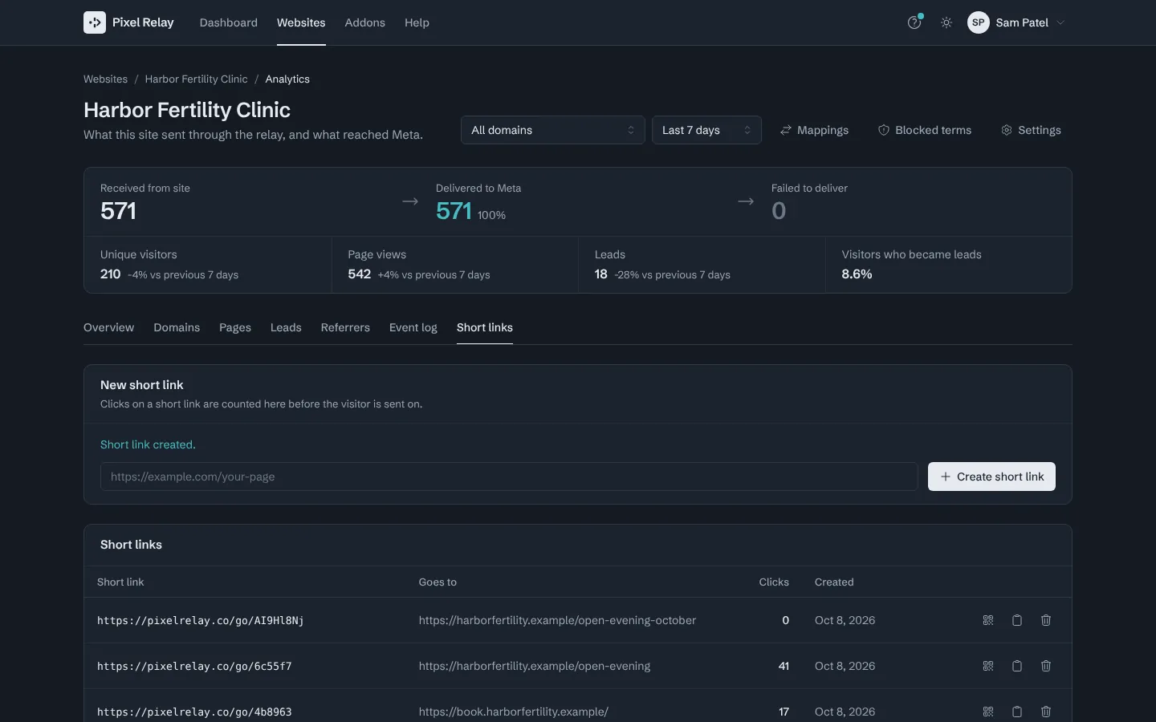Screen dimensions: 1156x722
Task: Open the Addons nav item
Action: click(365, 22)
